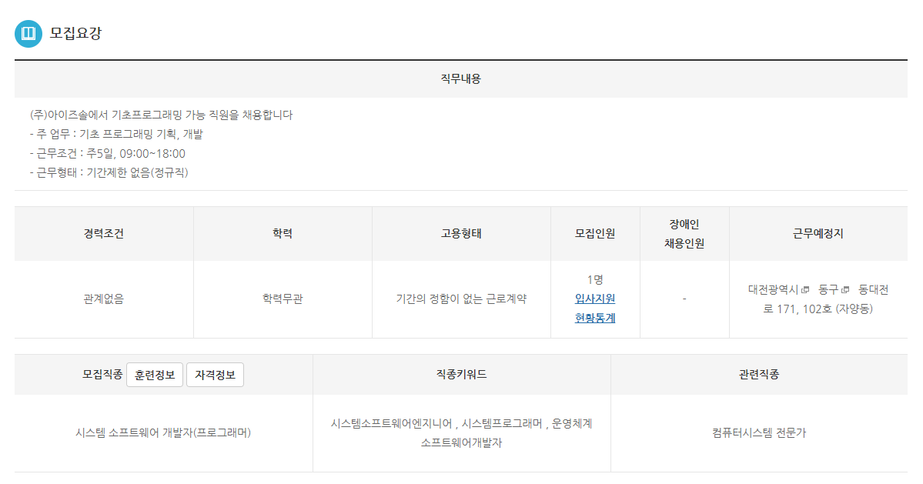
Task: Select the 학력 column header
Action: (x=283, y=234)
